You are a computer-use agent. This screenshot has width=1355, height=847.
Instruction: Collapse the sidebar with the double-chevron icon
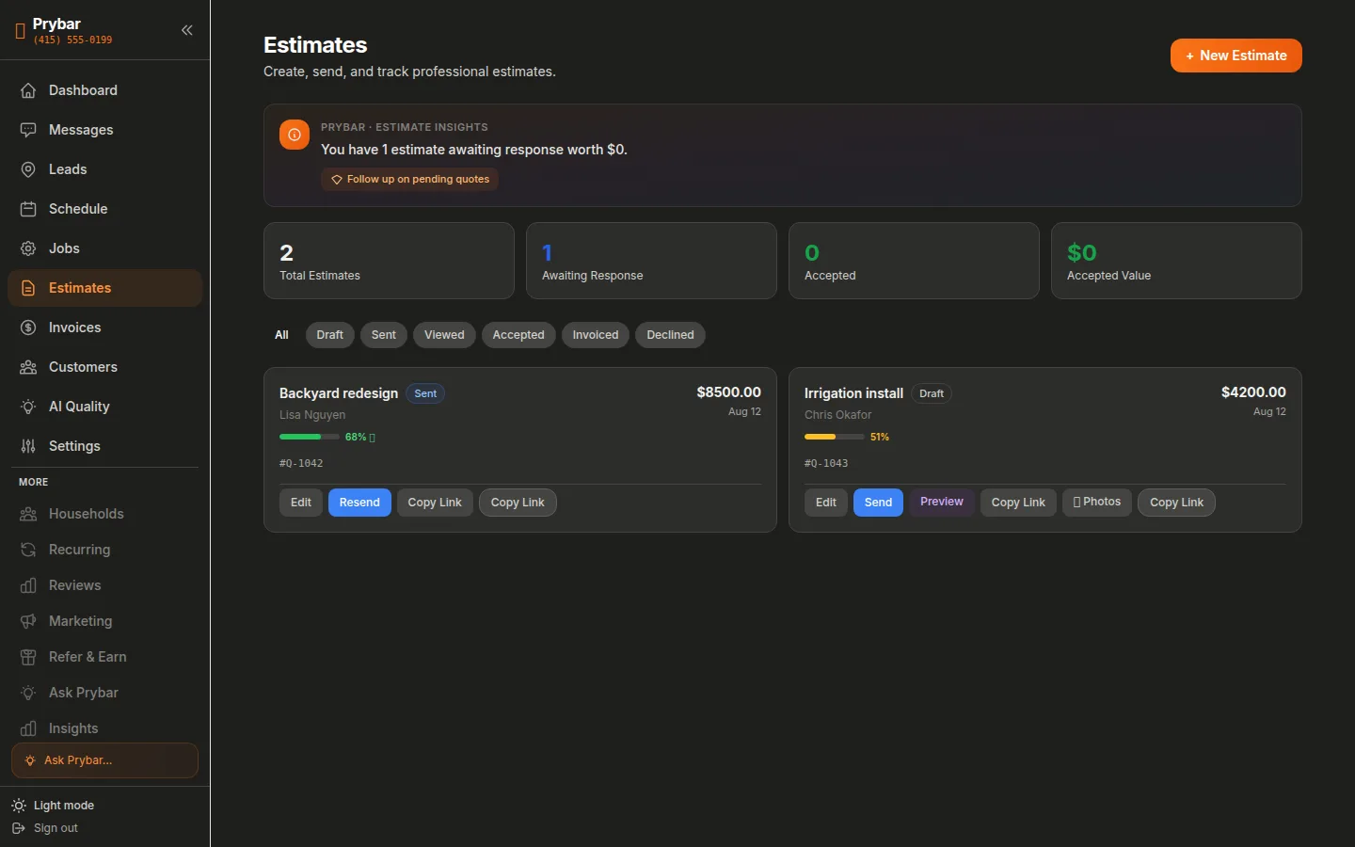pyautogui.click(x=187, y=30)
